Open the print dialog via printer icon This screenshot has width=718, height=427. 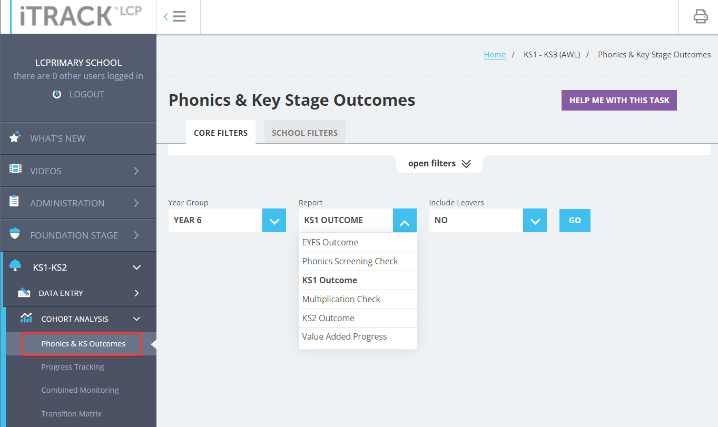tap(701, 16)
